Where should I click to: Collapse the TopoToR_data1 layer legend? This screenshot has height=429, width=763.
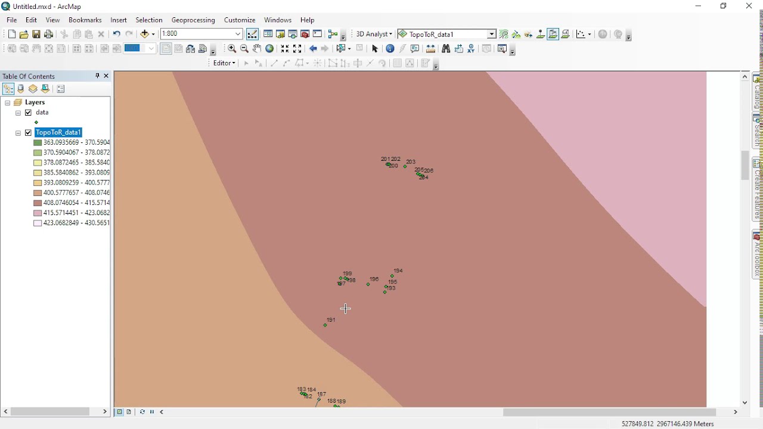pos(18,133)
